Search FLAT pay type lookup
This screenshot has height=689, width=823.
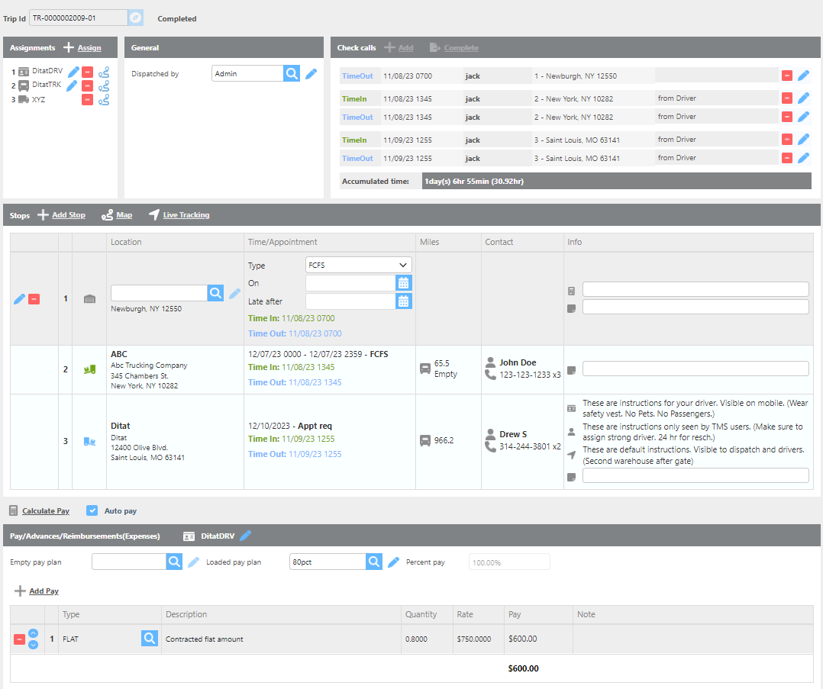click(x=150, y=639)
